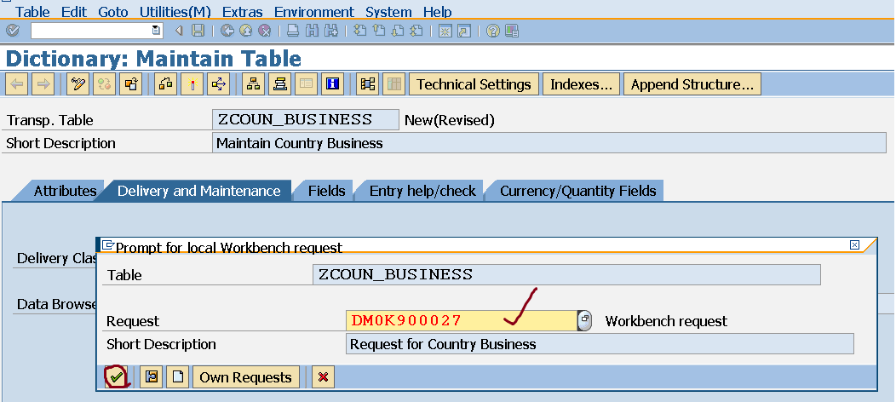
Task: Click the Own Requests button
Action: 245,377
